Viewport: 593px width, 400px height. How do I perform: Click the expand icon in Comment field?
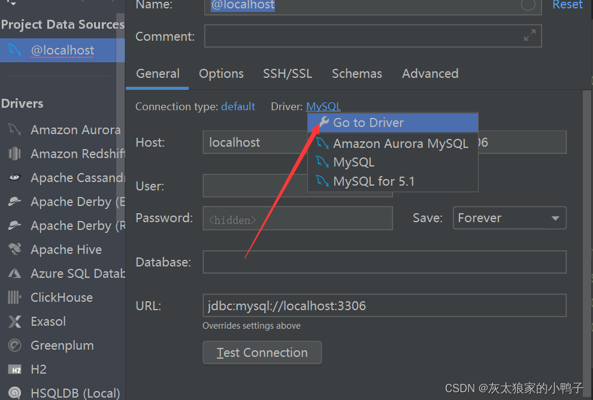(x=530, y=35)
